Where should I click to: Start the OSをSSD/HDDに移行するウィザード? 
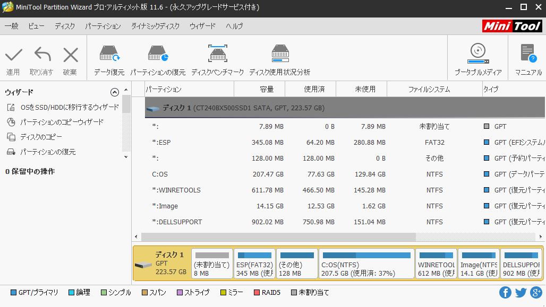point(63,107)
